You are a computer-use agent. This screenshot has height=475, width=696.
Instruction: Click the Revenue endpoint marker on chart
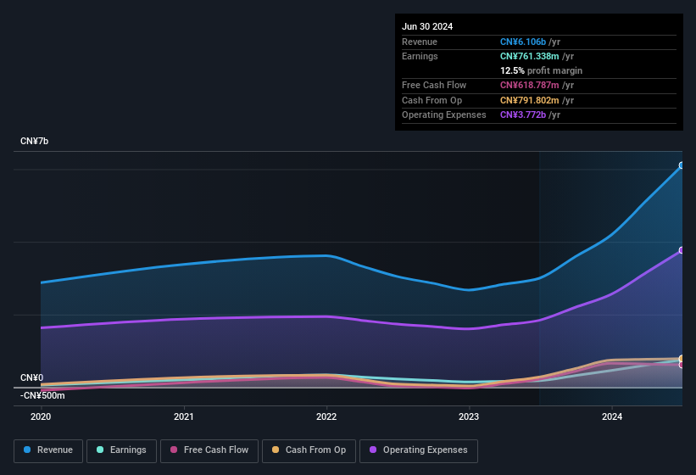(x=682, y=165)
